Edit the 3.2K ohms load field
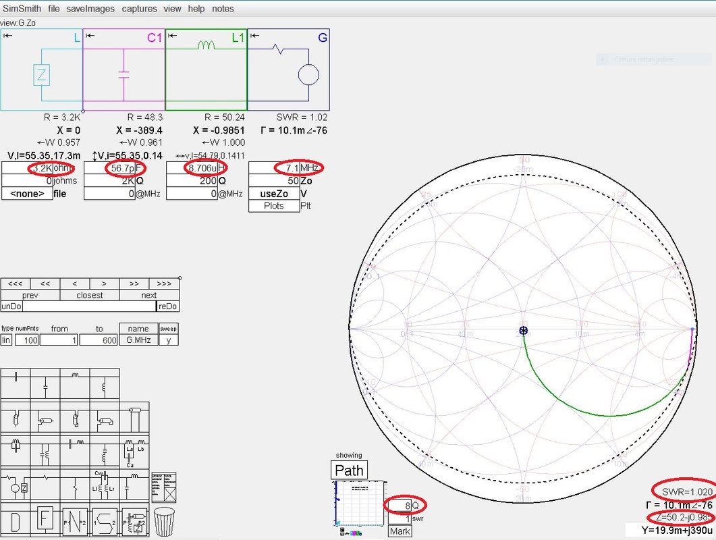The height and width of the screenshot is (540, 716). 28,168
